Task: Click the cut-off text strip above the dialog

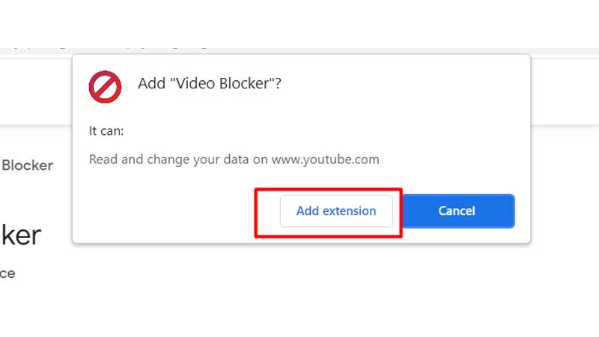Action: click(111, 47)
